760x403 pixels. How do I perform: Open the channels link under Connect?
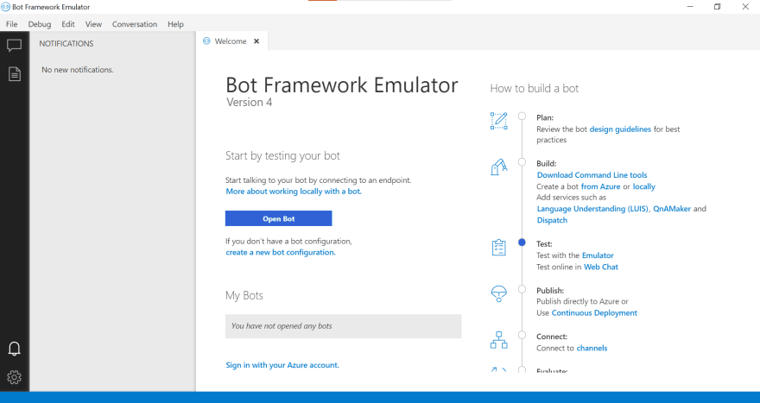592,349
